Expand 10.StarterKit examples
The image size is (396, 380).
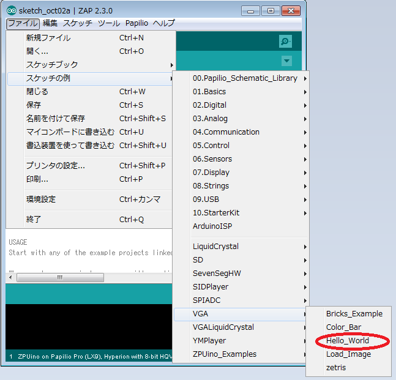[x=241, y=213]
